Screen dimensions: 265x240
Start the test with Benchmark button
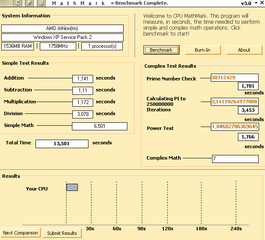point(161,50)
